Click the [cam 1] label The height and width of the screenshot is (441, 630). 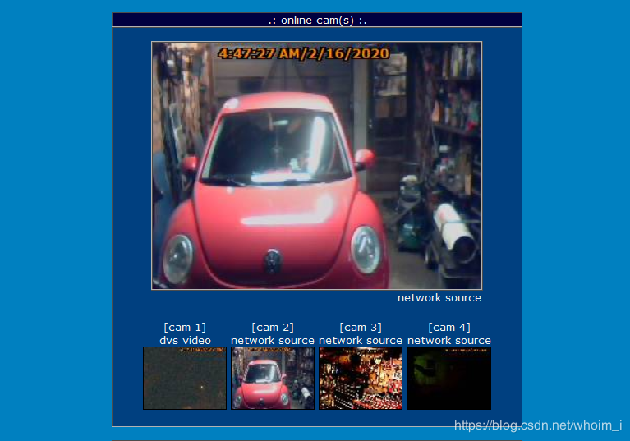pyautogui.click(x=185, y=328)
